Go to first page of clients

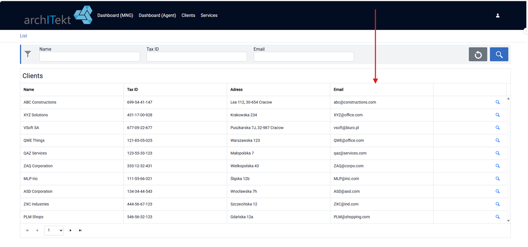point(27,230)
